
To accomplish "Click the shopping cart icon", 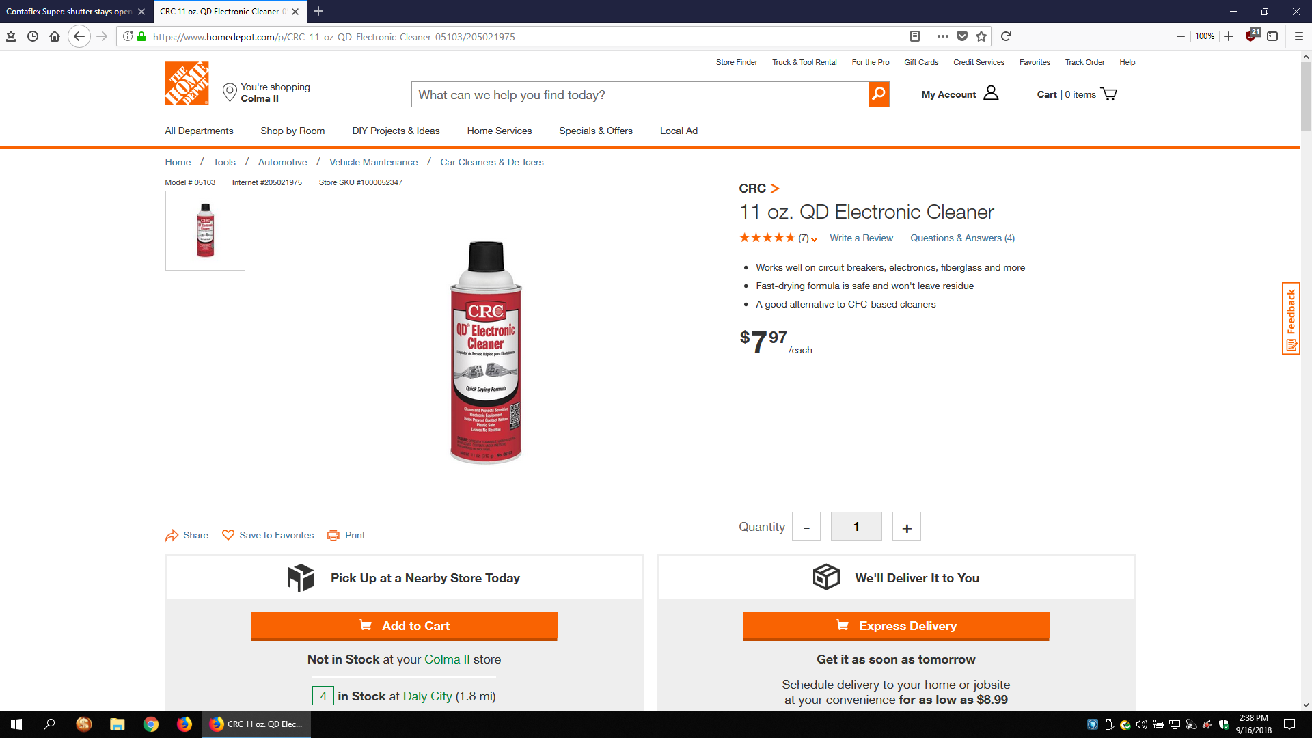I will [x=1109, y=94].
